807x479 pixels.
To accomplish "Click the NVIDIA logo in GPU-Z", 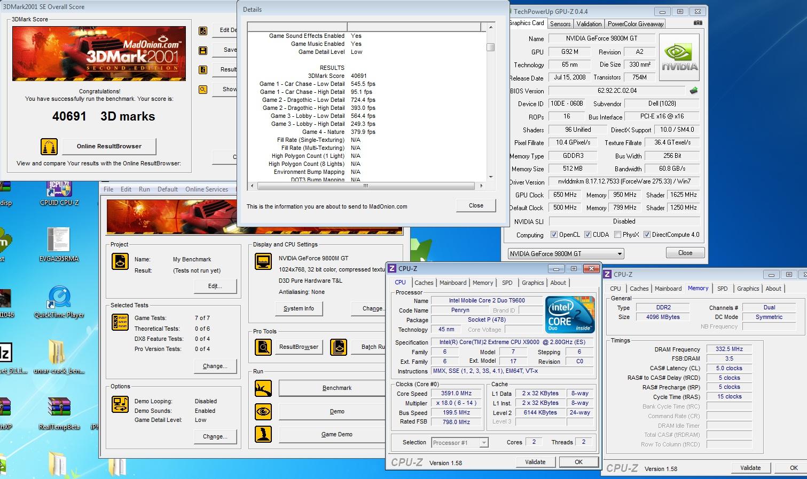I will (680, 57).
